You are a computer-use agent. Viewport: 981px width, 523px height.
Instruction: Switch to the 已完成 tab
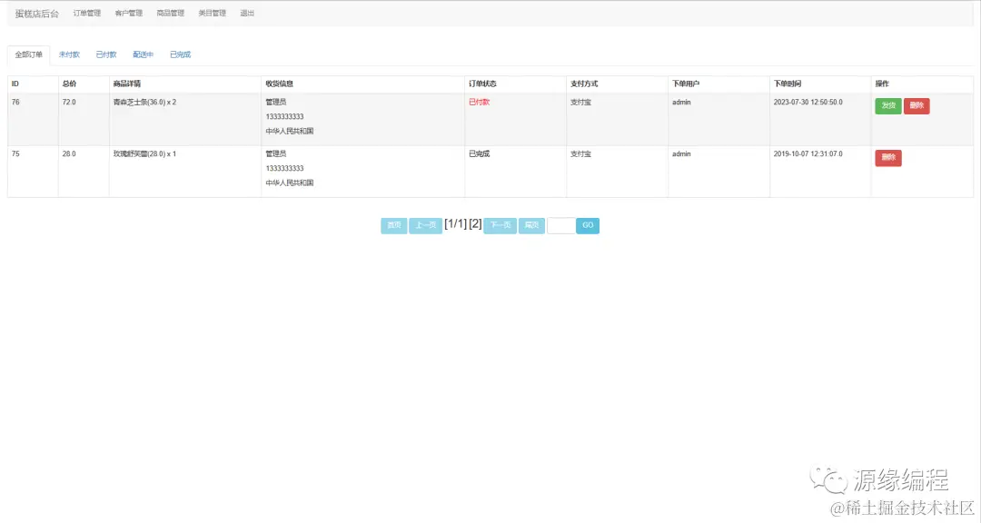[x=180, y=54]
